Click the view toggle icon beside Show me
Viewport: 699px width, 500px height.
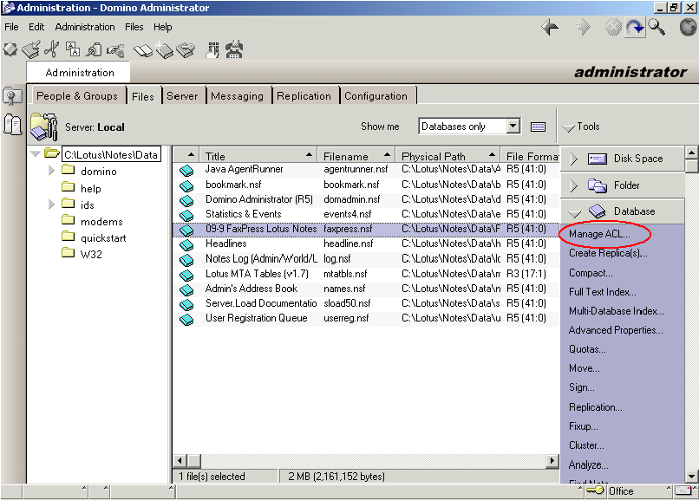(539, 127)
